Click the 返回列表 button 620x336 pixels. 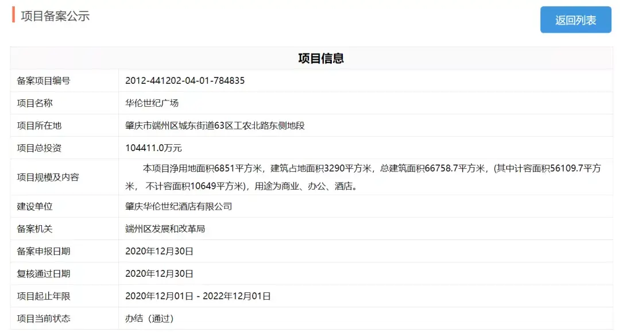[x=575, y=20]
